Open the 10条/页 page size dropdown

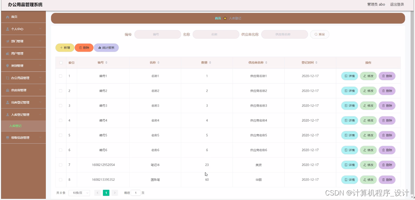point(79,193)
